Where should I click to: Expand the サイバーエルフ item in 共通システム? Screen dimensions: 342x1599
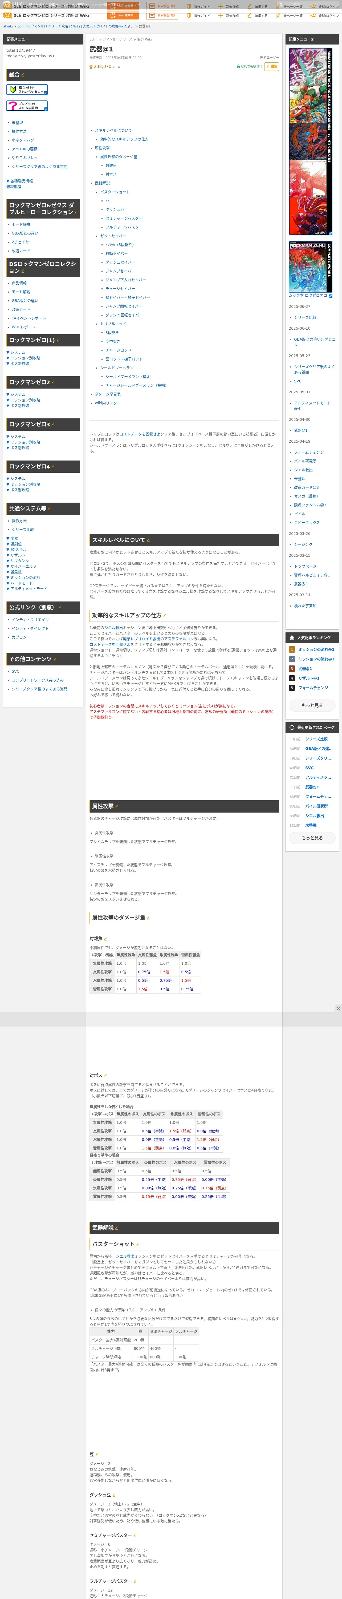pyautogui.click(x=22, y=566)
